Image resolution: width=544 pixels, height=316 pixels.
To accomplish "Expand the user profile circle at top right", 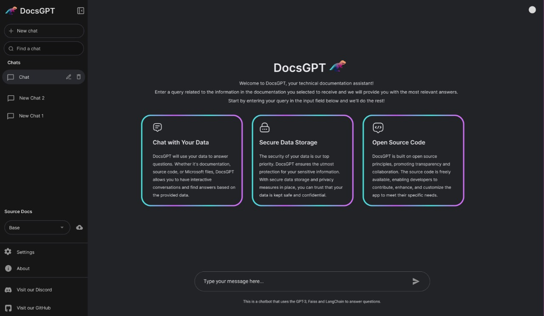I will (532, 9).
